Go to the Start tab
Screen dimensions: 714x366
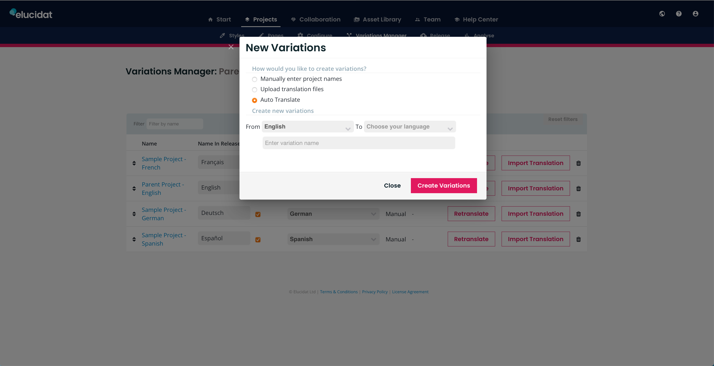(220, 20)
